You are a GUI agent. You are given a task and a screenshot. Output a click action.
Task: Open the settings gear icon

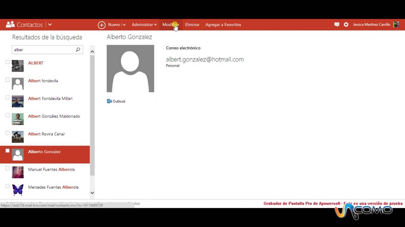pyautogui.click(x=346, y=24)
